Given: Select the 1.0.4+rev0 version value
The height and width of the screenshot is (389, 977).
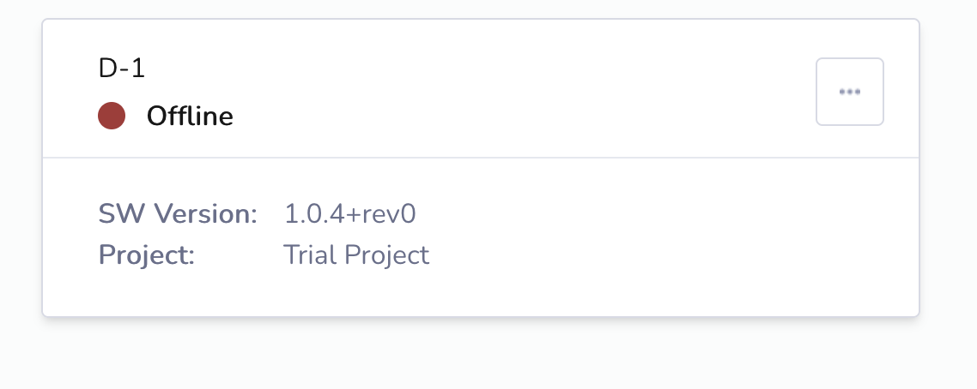Looking at the screenshot, I should coord(350,213).
